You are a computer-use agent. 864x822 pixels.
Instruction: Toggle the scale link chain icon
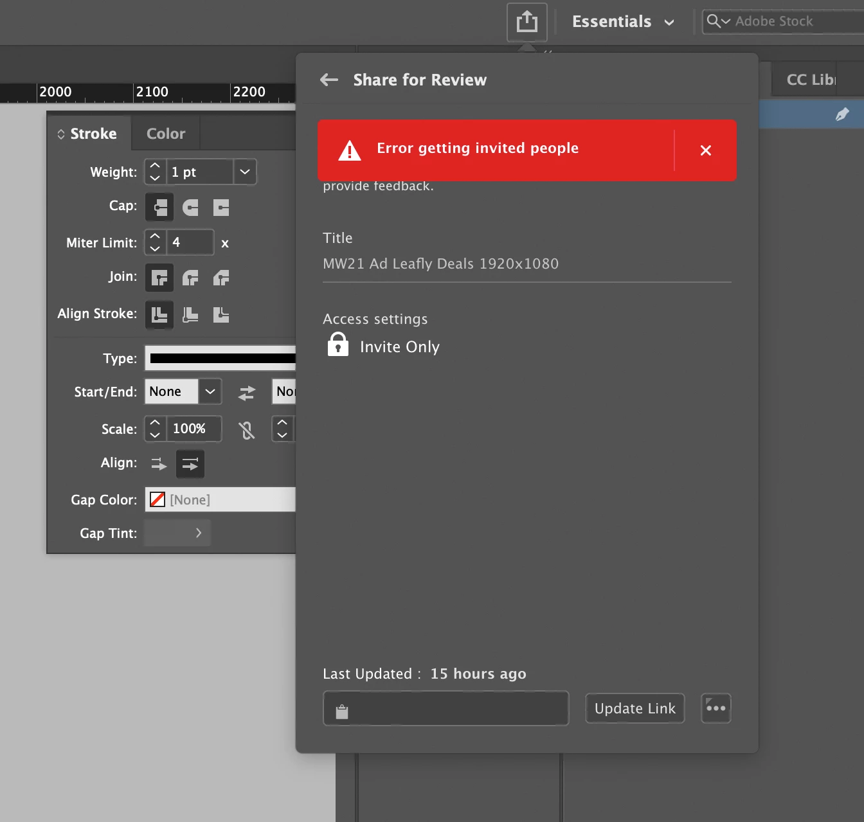tap(247, 430)
